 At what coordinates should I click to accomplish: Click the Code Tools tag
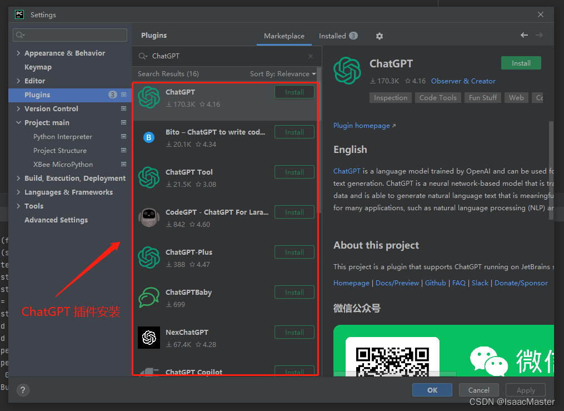[438, 97]
